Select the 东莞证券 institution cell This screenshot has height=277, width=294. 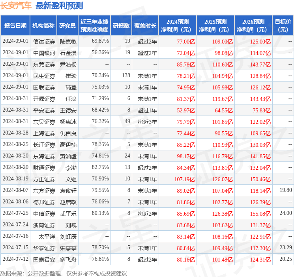coord(44,65)
